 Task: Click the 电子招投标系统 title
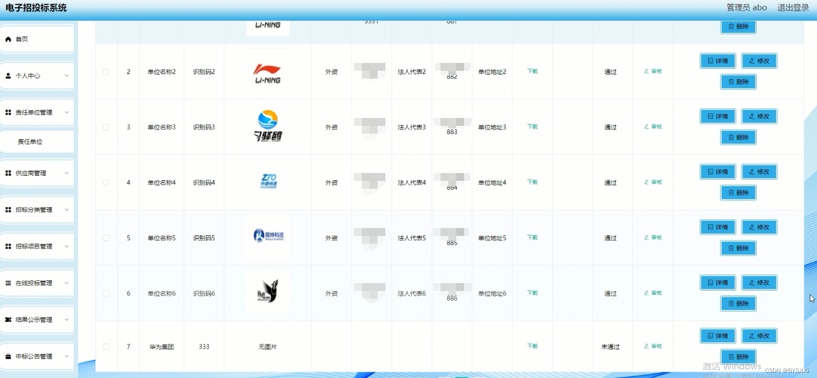click(x=36, y=8)
